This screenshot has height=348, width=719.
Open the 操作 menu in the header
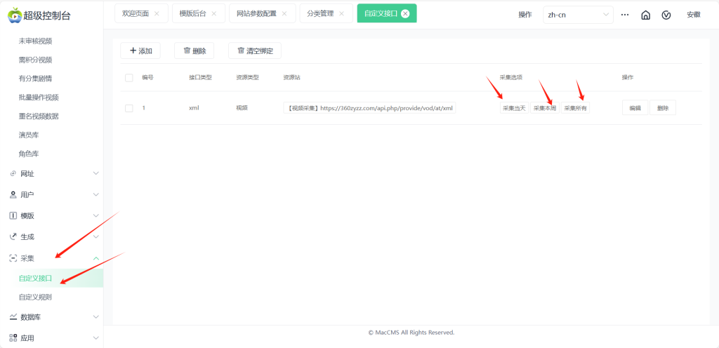tap(525, 15)
